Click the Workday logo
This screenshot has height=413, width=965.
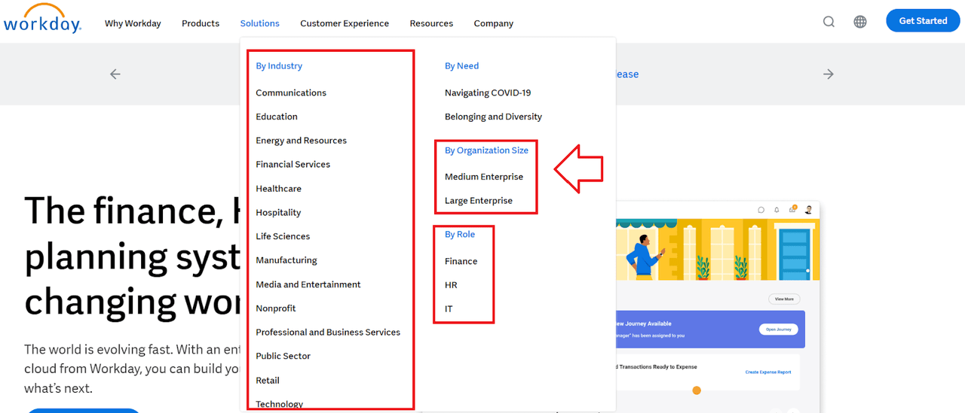coord(42,19)
